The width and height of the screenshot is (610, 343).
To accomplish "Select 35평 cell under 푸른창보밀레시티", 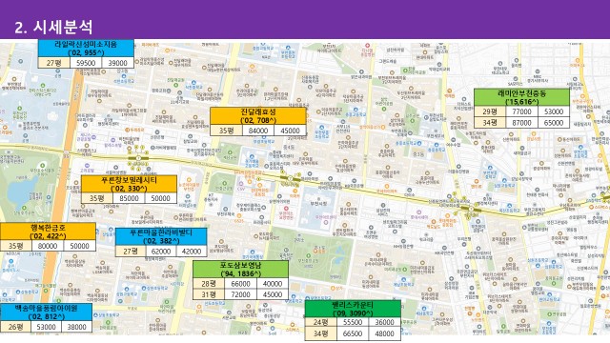I will (97, 198).
